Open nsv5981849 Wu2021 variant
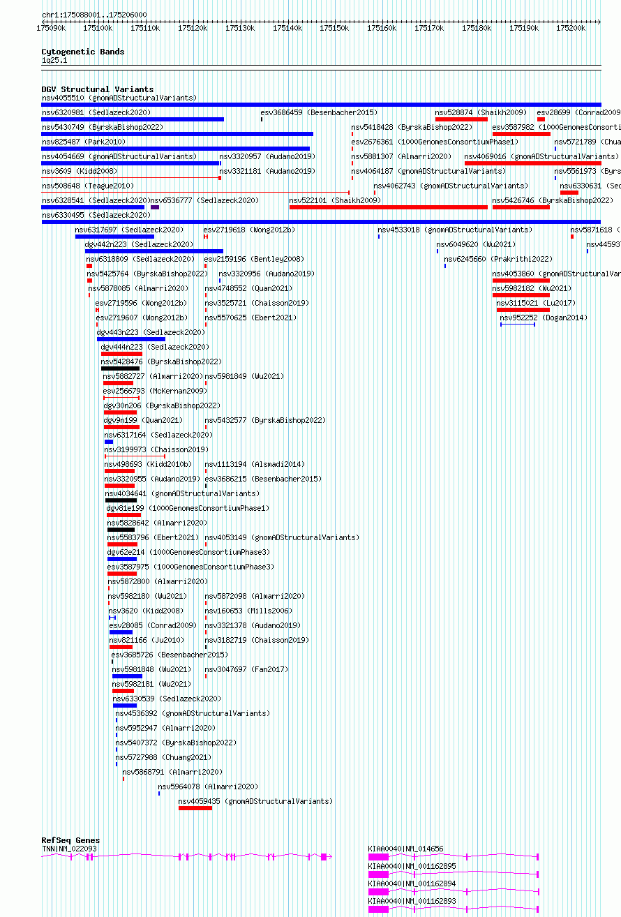Image resolution: width=621 pixels, height=917 pixels. point(244,376)
